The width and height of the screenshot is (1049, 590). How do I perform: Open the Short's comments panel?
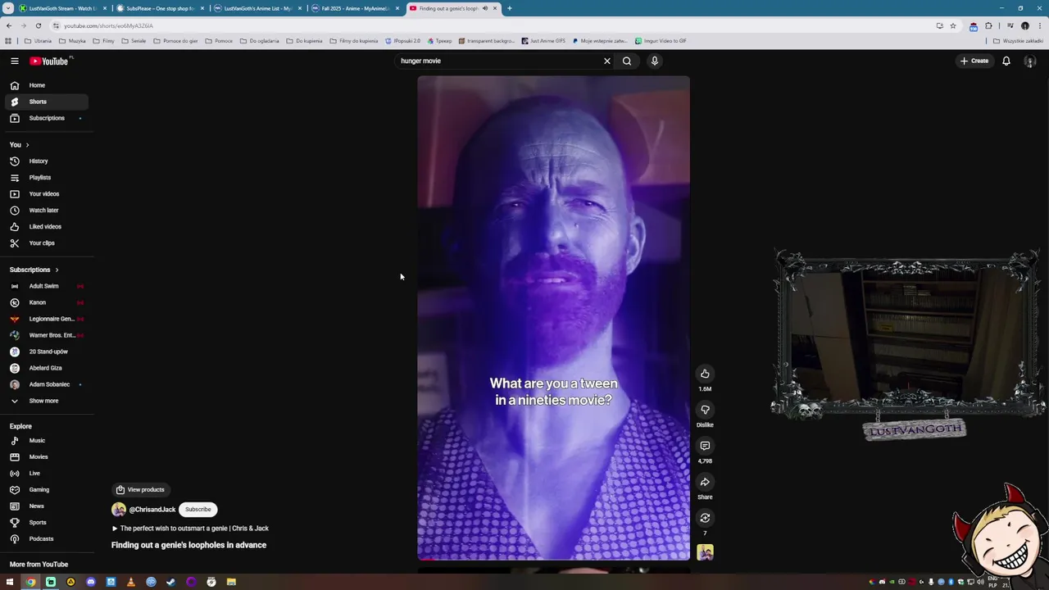point(705,446)
